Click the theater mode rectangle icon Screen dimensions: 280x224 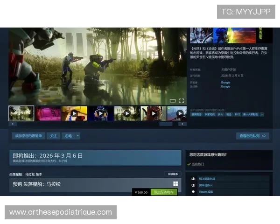(x=173, y=101)
